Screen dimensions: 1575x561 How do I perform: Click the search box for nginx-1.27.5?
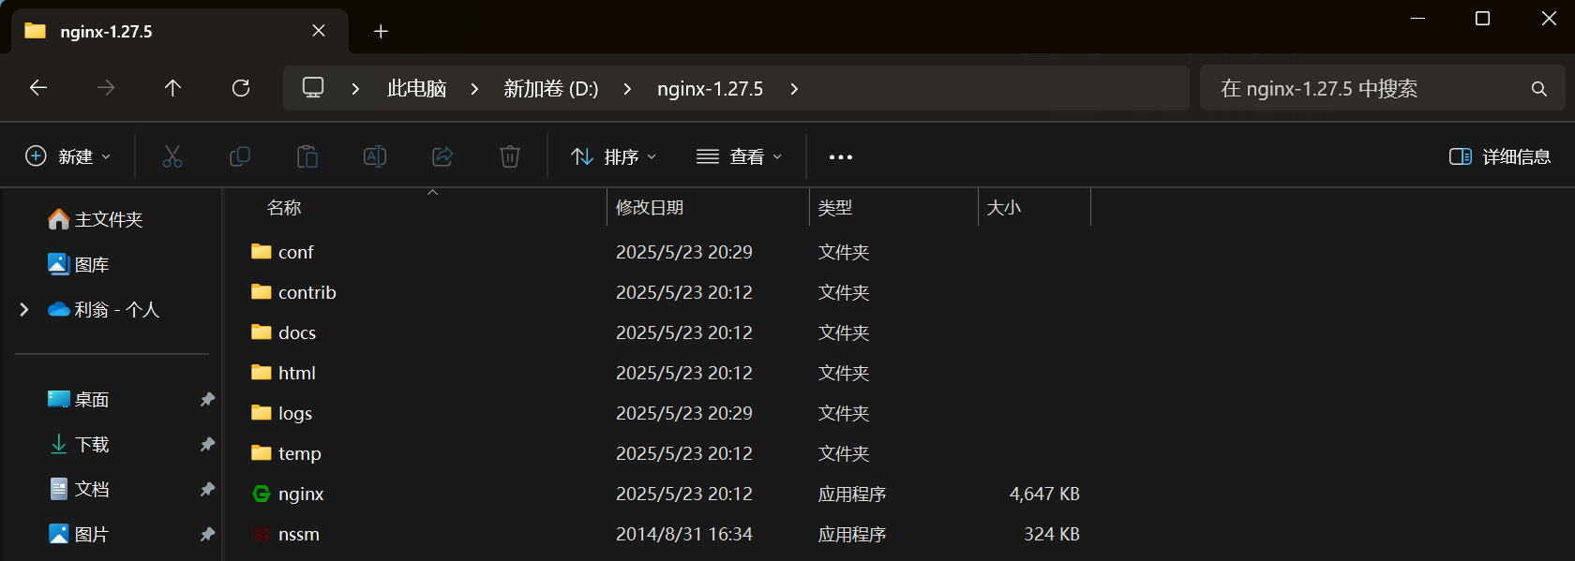(x=1382, y=88)
